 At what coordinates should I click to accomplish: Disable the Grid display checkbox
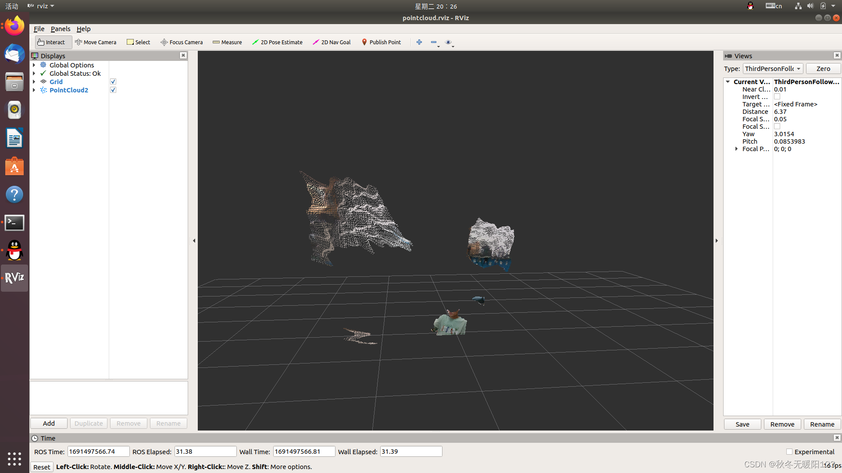tap(113, 82)
